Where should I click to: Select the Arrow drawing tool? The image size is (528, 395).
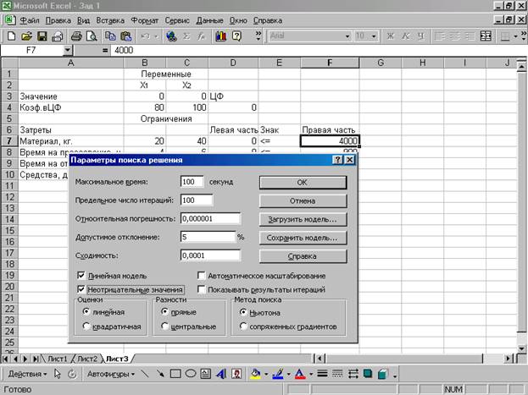pos(159,373)
